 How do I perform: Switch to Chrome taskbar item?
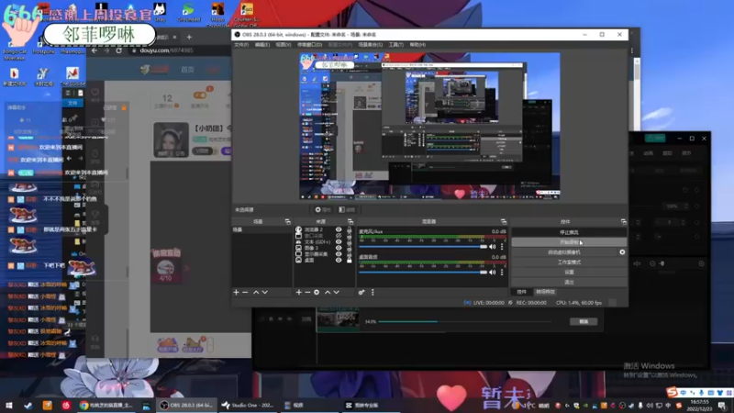[x=106, y=405]
